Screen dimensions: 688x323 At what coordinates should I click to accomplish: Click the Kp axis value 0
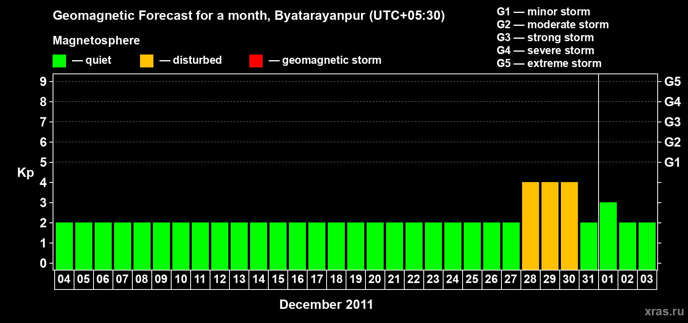[43, 263]
